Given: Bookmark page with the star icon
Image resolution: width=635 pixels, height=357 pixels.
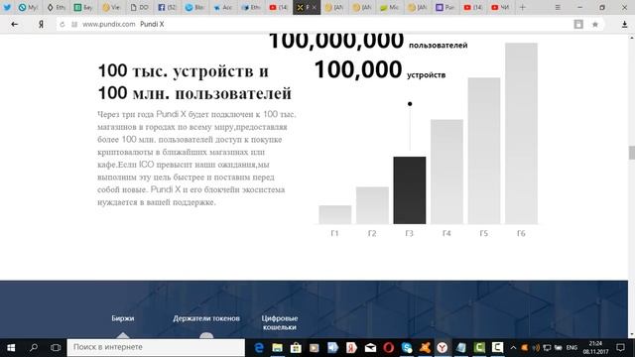Looking at the screenshot, I should 595,24.
